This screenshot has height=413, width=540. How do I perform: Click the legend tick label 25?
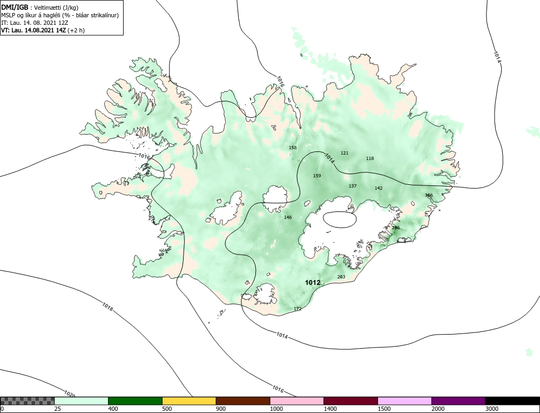58,409
